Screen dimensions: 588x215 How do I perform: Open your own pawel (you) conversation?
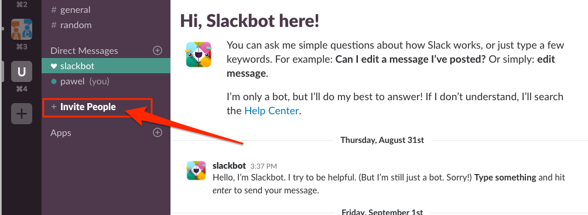(x=106, y=81)
